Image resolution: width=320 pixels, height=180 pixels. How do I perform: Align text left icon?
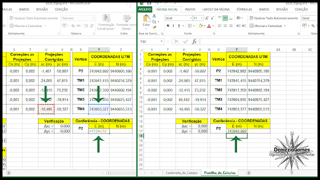[219, 25]
